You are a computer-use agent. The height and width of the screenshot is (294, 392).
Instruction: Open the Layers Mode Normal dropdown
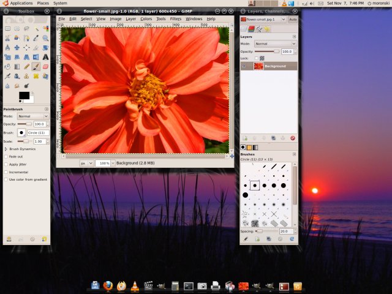(x=276, y=43)
